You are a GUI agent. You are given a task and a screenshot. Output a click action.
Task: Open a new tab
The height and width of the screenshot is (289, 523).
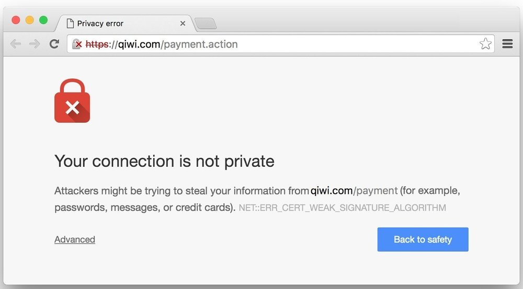(206, 24)
